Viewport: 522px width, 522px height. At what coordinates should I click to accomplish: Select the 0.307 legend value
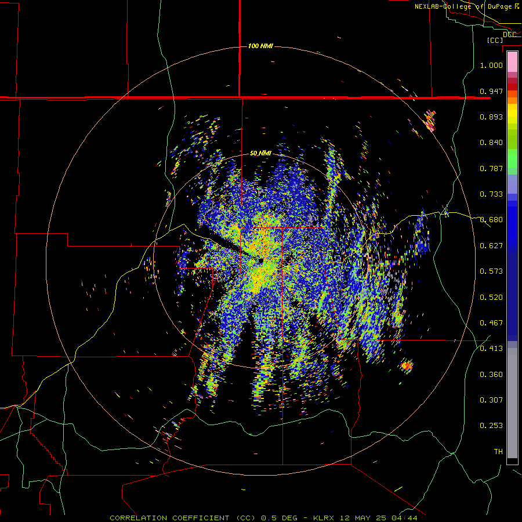(491, 400)
